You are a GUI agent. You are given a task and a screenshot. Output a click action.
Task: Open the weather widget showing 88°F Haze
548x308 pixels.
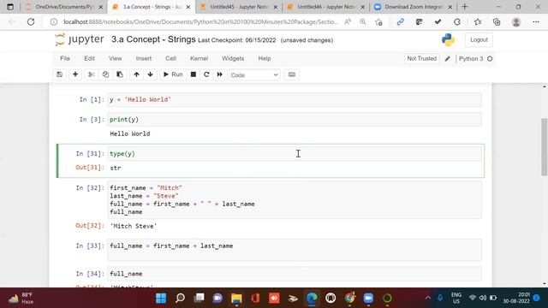tap(21, 299)
